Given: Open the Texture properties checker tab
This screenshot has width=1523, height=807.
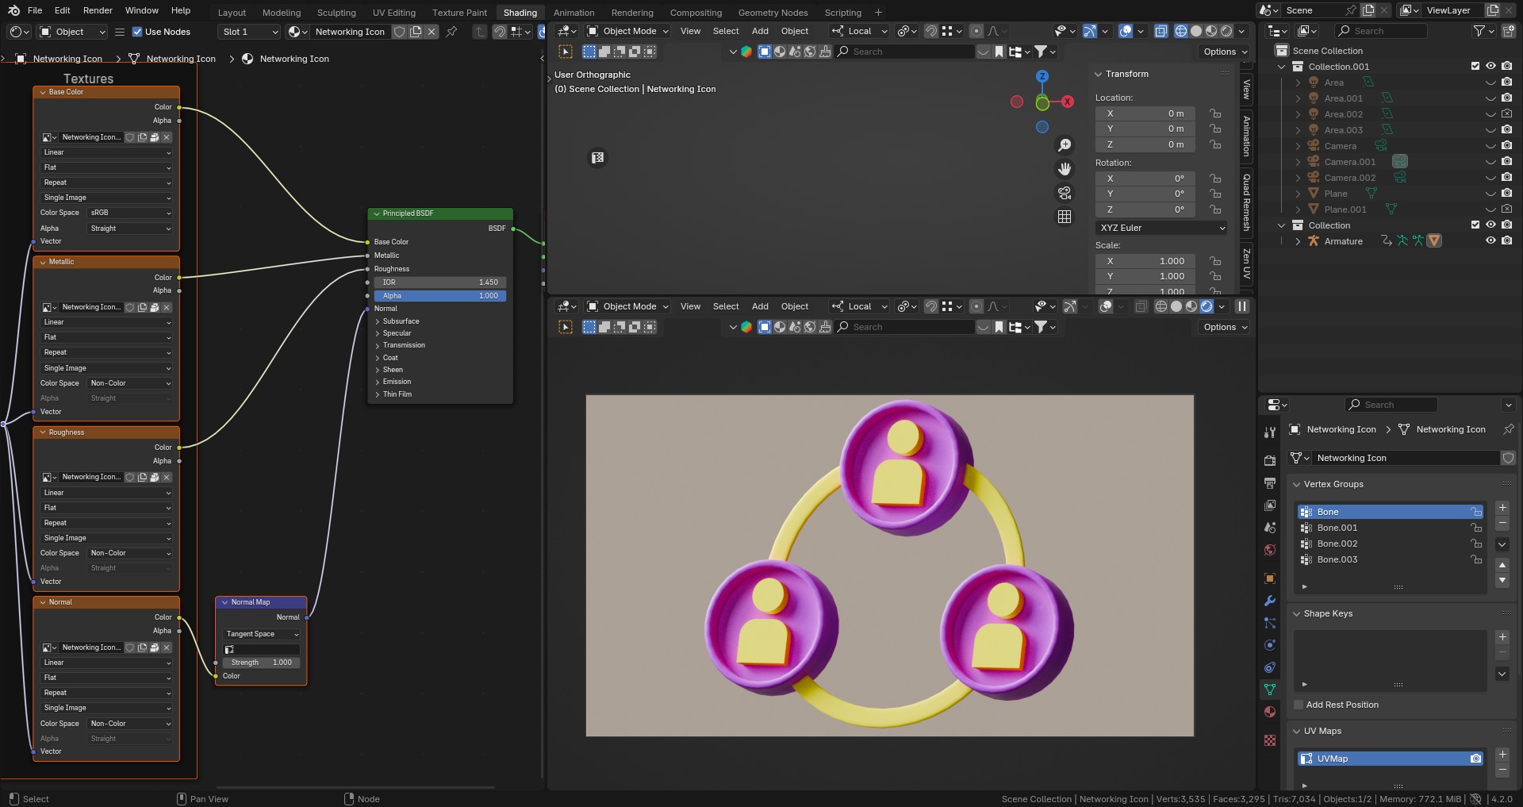Looking at the screenshot, I should pyautogui.click(x=1270, y=740).
